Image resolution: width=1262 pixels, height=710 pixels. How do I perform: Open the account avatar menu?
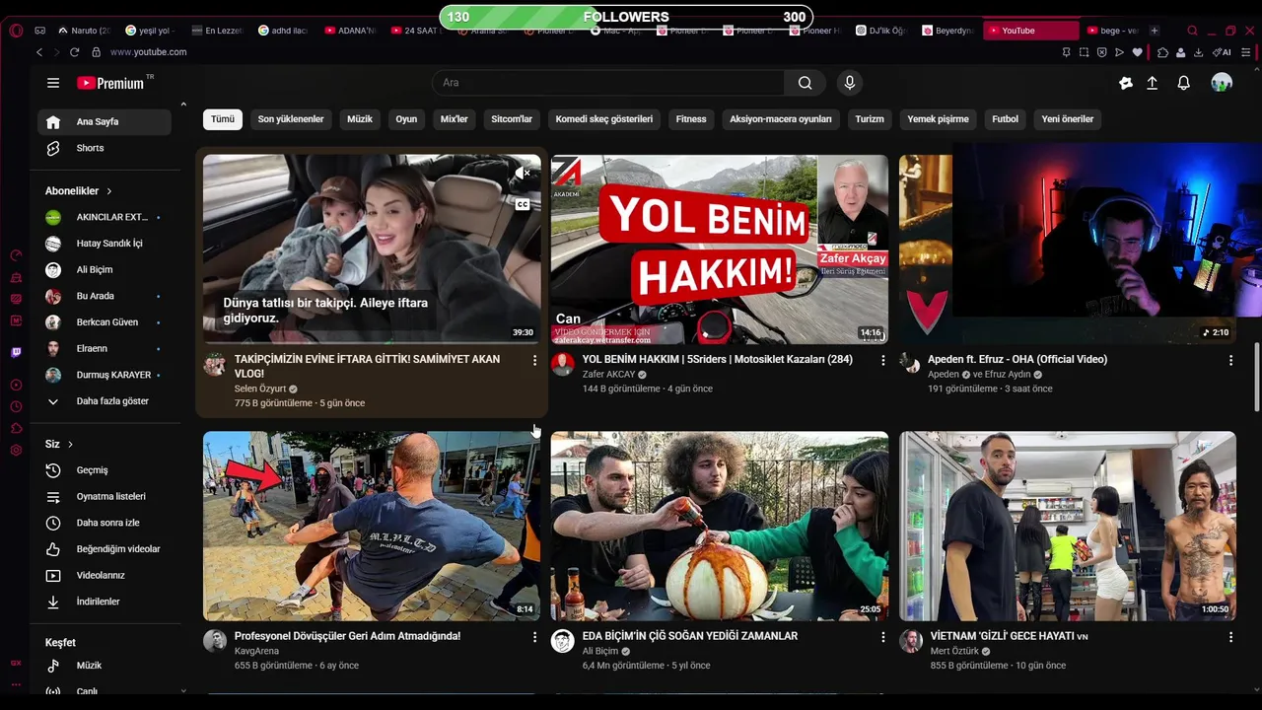[x=1222, y=83]
